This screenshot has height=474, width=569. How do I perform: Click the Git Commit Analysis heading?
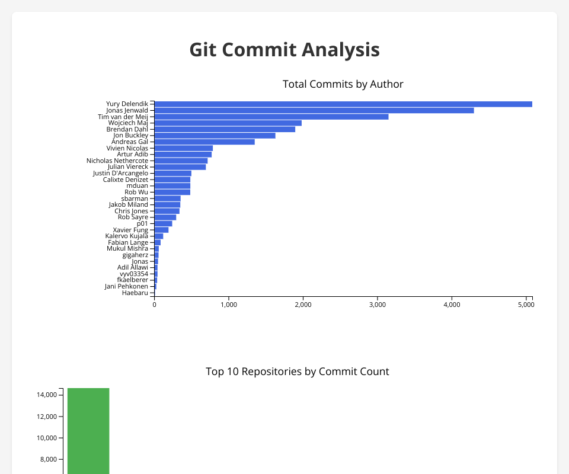[284, 50]
